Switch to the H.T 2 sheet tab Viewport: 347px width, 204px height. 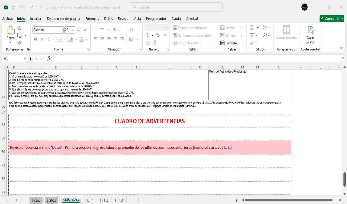pyautogui.click(x=104, y=200)
